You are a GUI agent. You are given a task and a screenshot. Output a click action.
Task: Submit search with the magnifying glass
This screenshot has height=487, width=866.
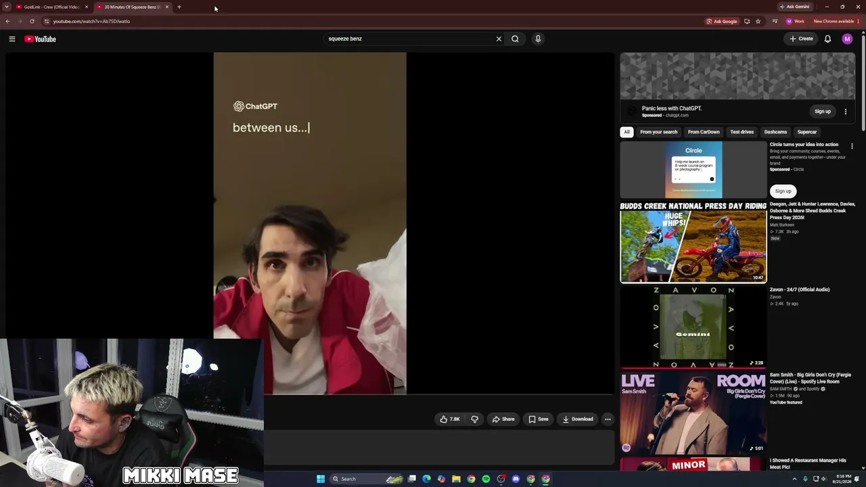pyautogui.click(x=516, y=39)
